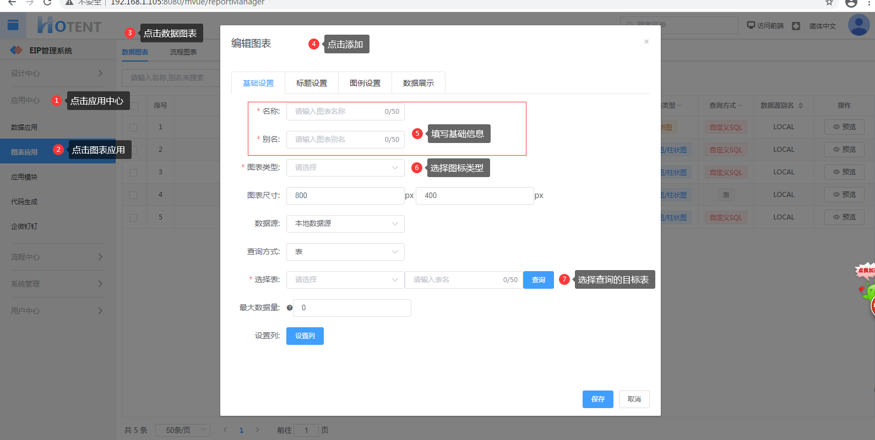
Task: Click the 访问前端 monitor icon
Action: coord(751,25)
